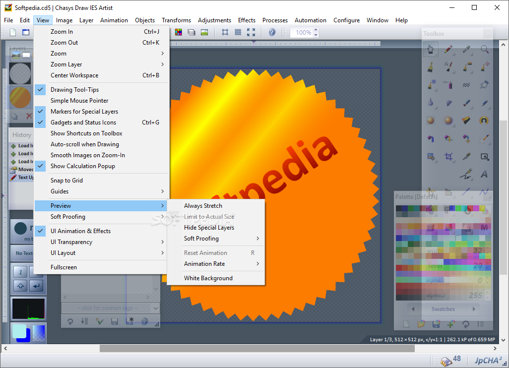Image resolution: width=509 pixels, height=368 pixels.
Task: Enable Snap to Grid
Action: point(102,180)
